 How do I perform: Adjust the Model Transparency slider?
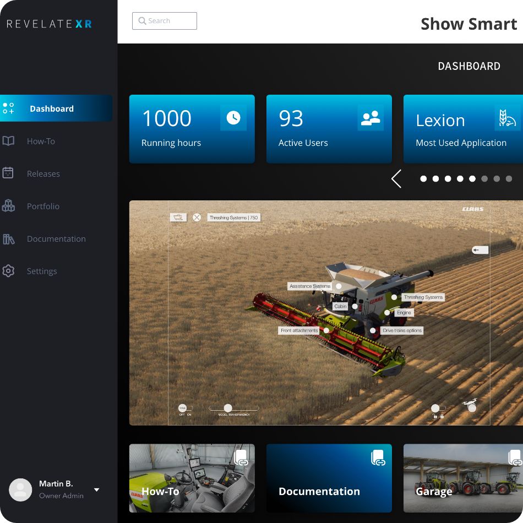click(233, 408)
